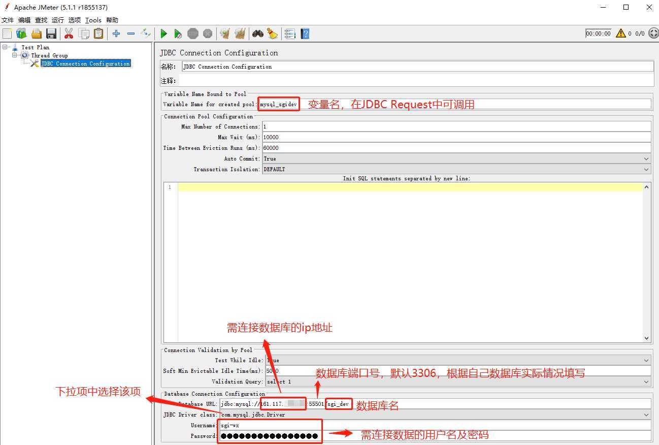Select the Thread Group tree item
This screenshot has width=659, height=445.
[x=49, y=55]
